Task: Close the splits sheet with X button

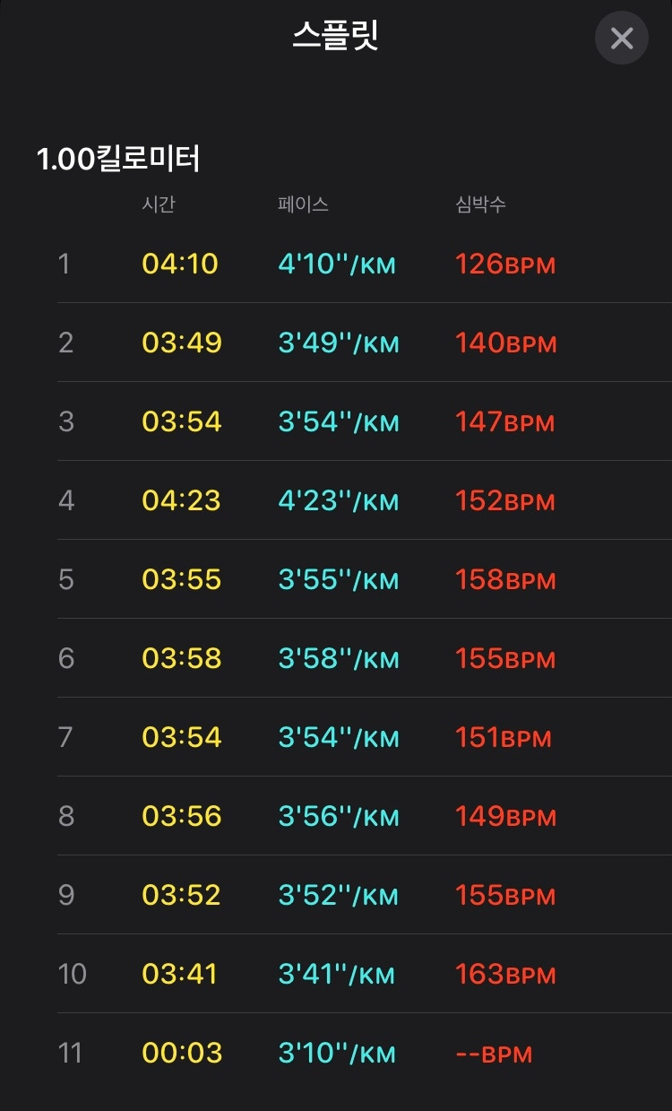Action: tap(621, 38)
